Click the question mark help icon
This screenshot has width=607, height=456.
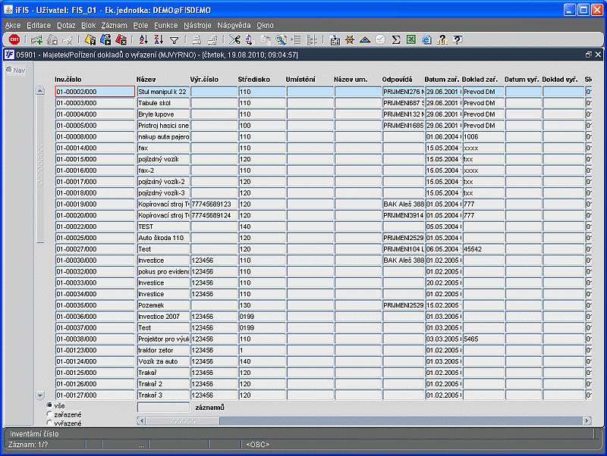tap(458, 40)
